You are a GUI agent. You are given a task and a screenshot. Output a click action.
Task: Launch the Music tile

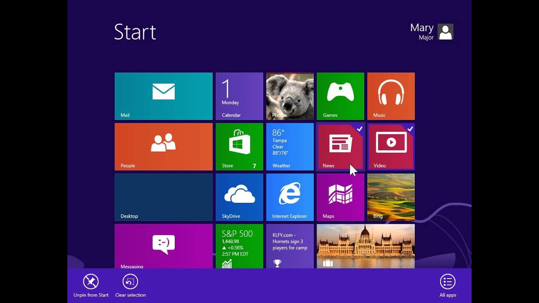391,96
